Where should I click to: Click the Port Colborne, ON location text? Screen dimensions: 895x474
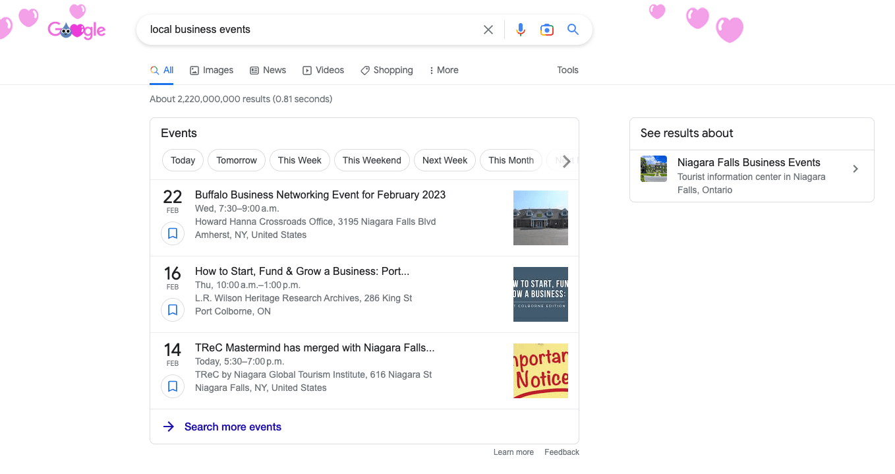click(x=233, y=312)
